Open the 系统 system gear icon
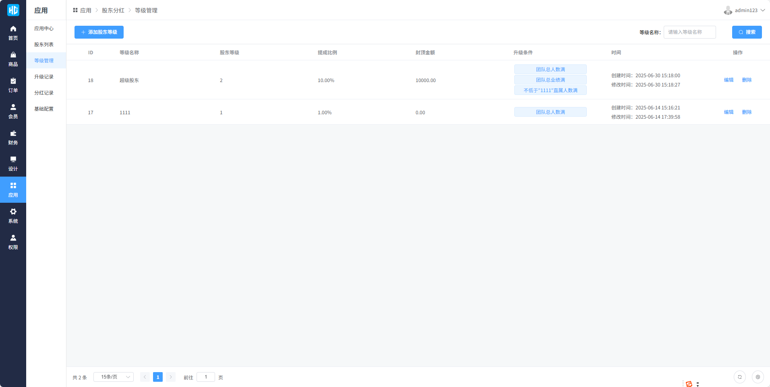The image size is (770, 387). (13, 212)
